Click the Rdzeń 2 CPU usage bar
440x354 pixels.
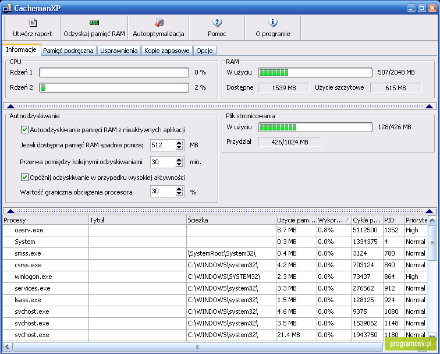point(114,87)
